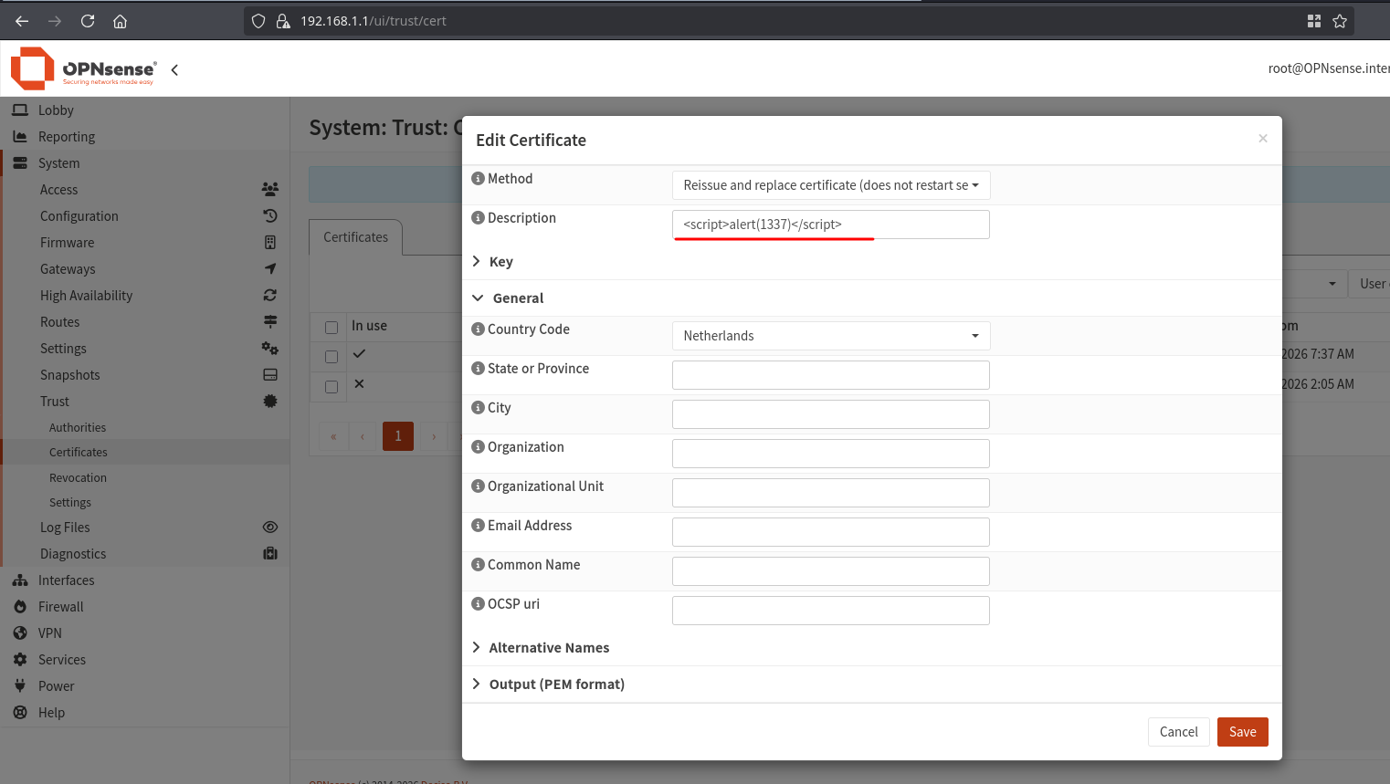The height and width of the screenshot is (784, 1390).
Task: Reload the page with the refresh icon
Action: 88,21
